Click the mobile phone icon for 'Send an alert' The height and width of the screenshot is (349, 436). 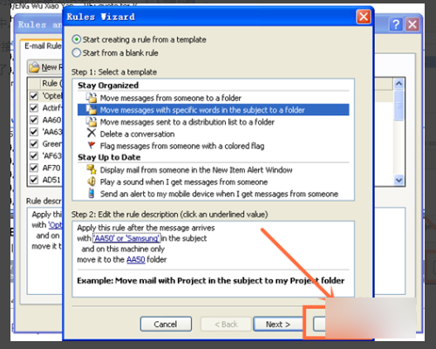[92, 193]
